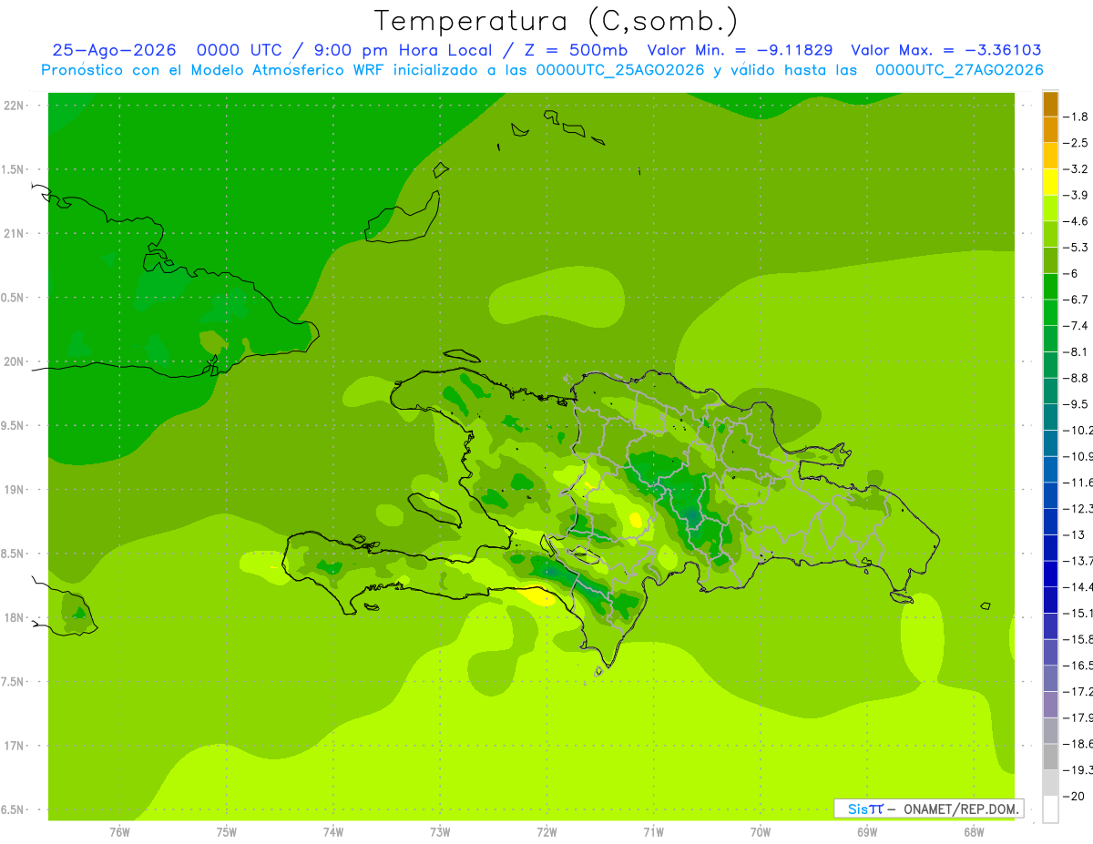Click the "-3.9" colorbar value
Image resolution: width=1093 pixels, height=844 pixels.
point(1076,195)
